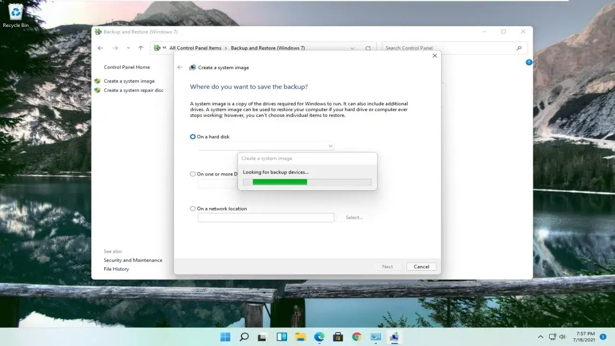This screenshot has height=346, width=615.
Task: Launch File Explorer from the taskbar
Action: 300,337
